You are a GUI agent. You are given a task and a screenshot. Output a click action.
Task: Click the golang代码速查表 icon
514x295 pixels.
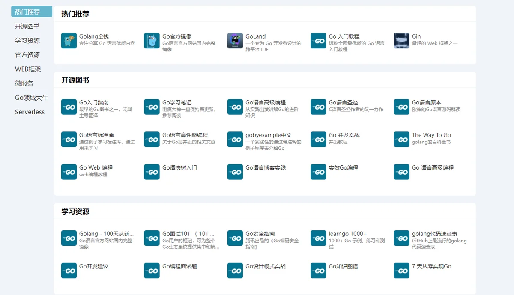tap(402, 238)
